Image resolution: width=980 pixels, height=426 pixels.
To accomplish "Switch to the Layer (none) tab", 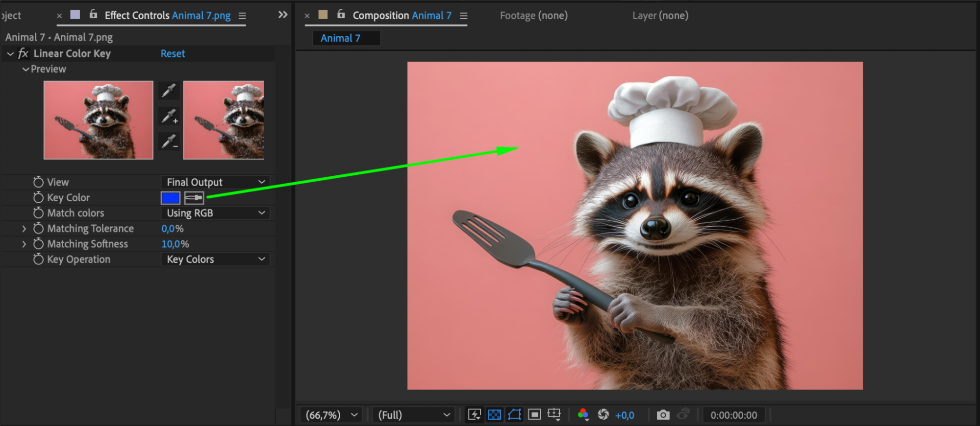I will click(x=660, y=16).
